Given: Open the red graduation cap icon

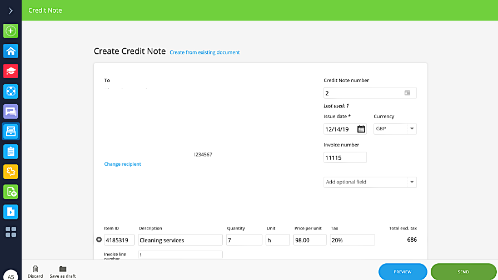Looking at the screenshot, I should [x=11, y=71].
